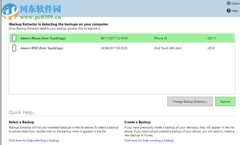This screenshot has width=240, height=145.
Task: Open link for help creating a backup
Action: pos(149,140)
